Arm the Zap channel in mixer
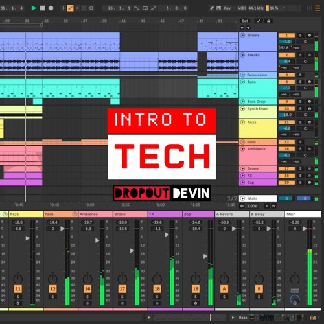The height and width of the screenshot is (324, 324). [196, 303]
